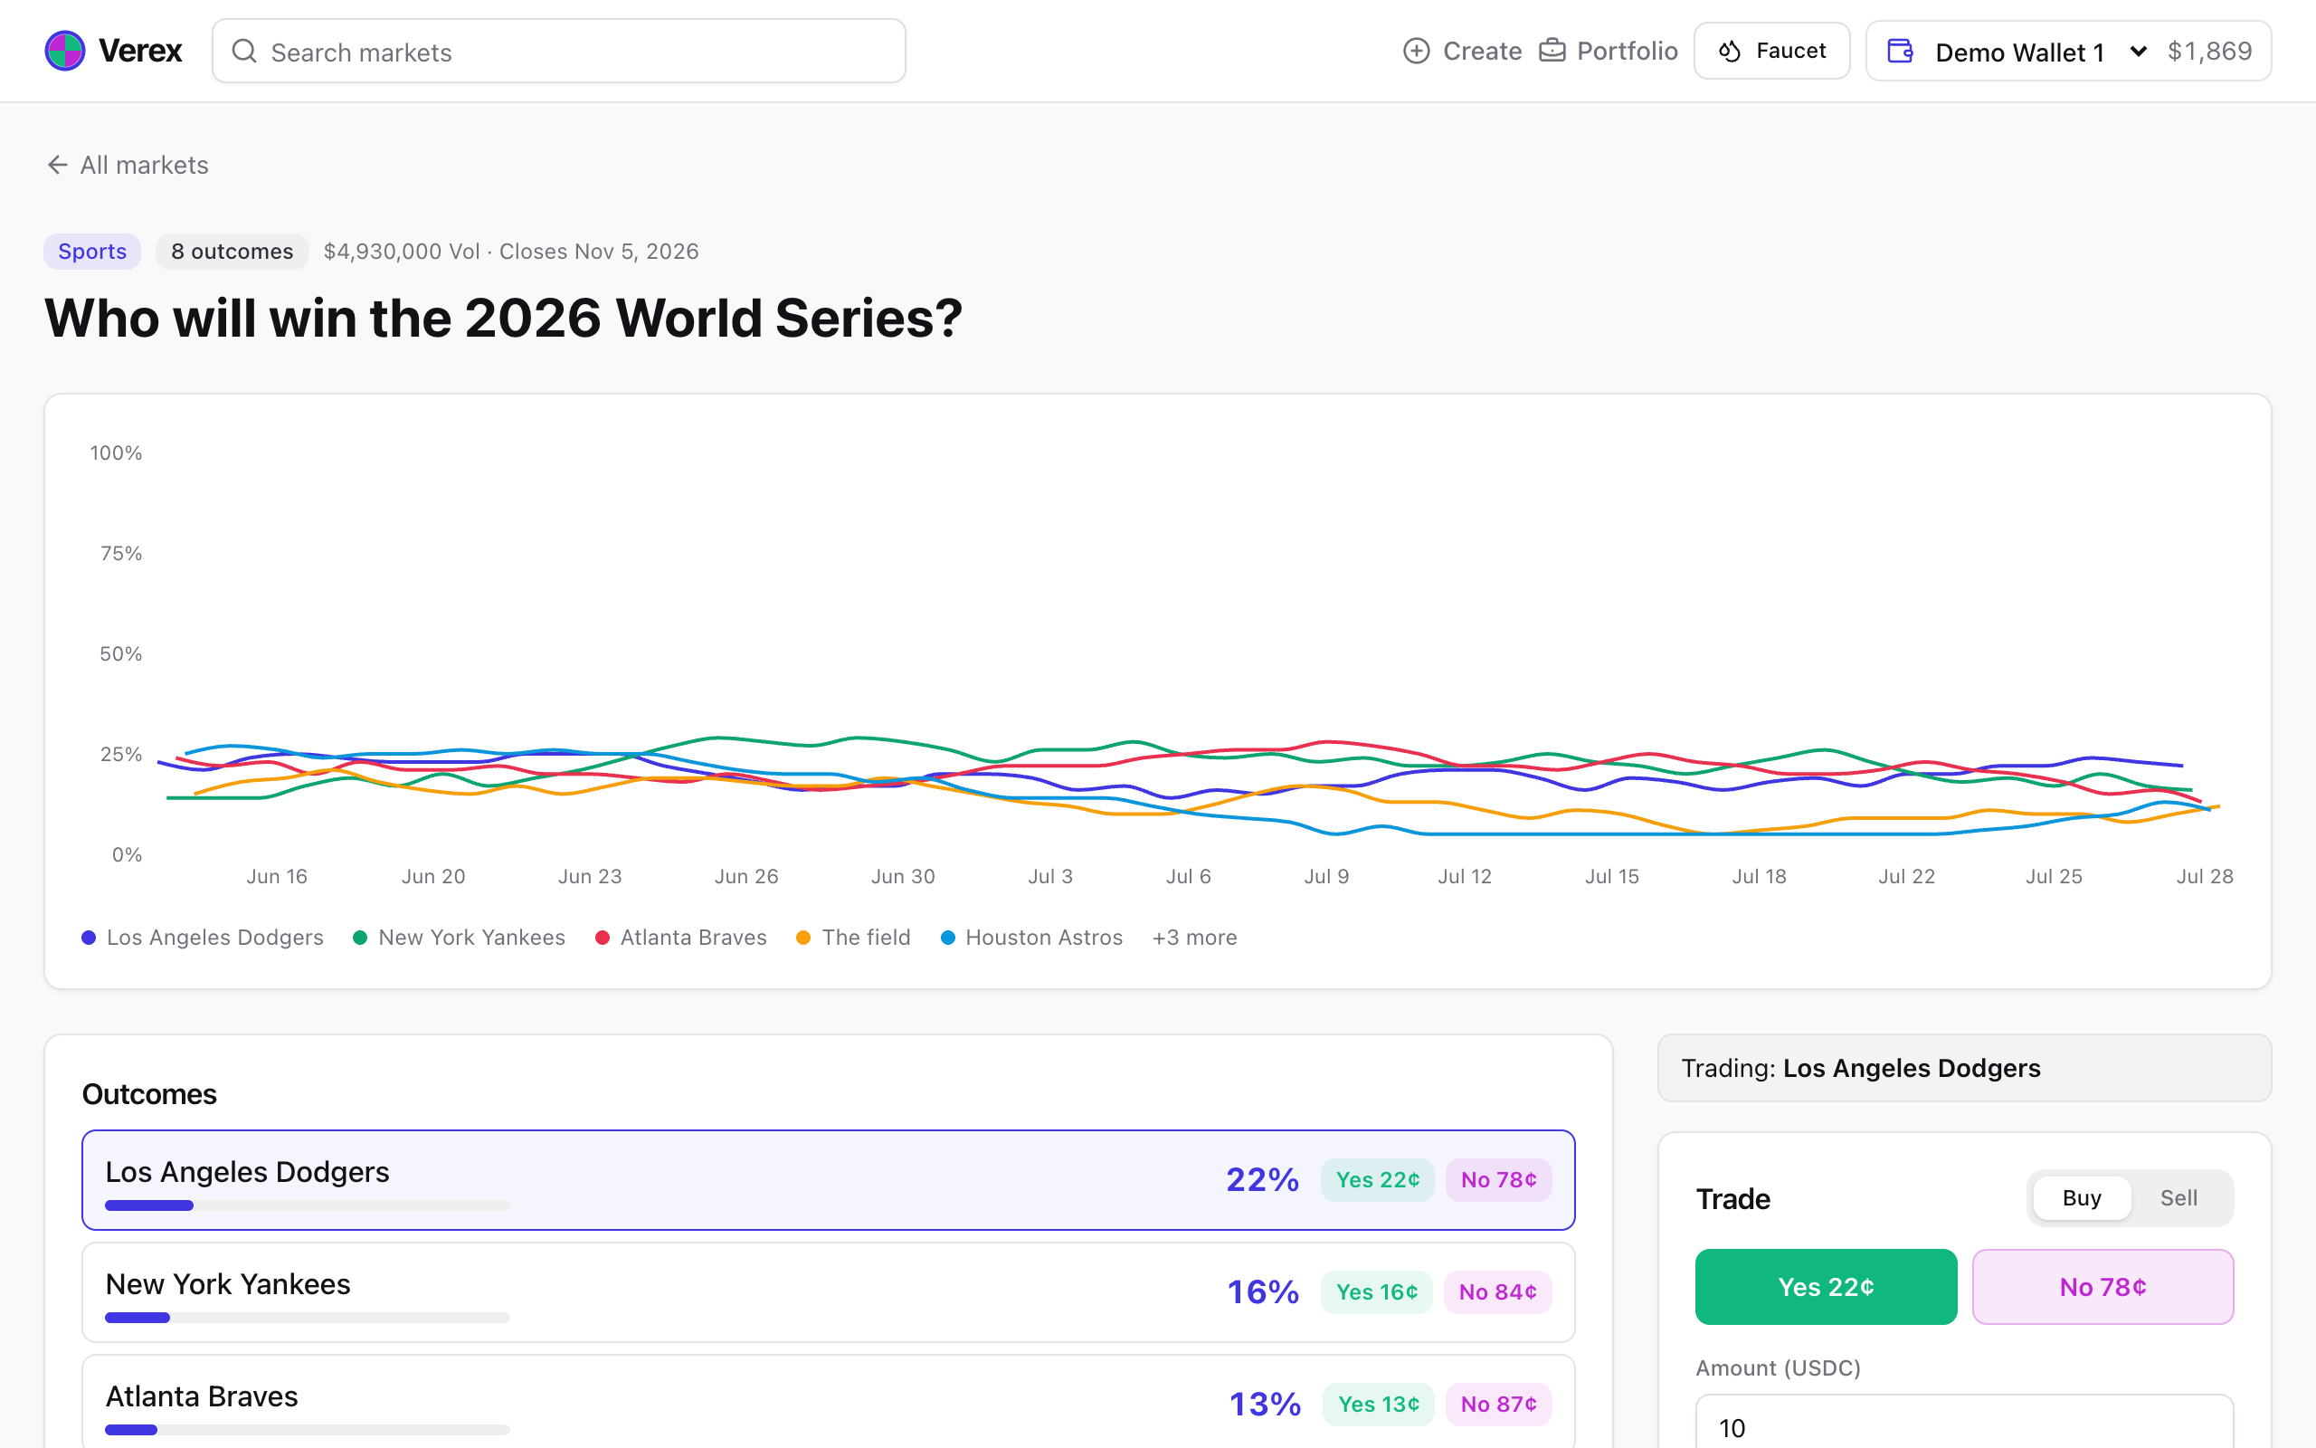
Task: Open the Create page
Action: pos(1462,51)
